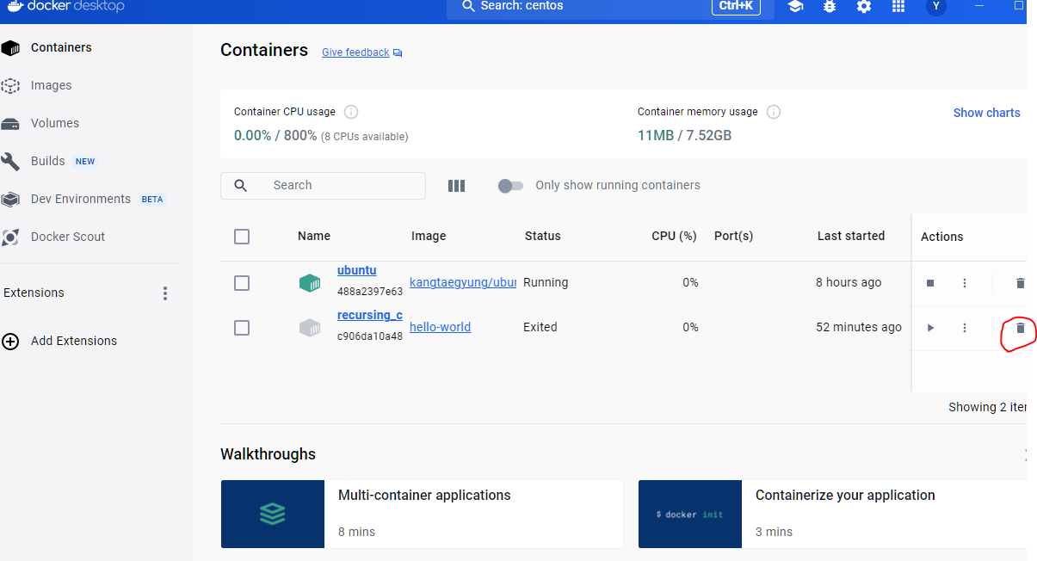
Task: Open the ubuntu container name link
Action: pos(356,270)
